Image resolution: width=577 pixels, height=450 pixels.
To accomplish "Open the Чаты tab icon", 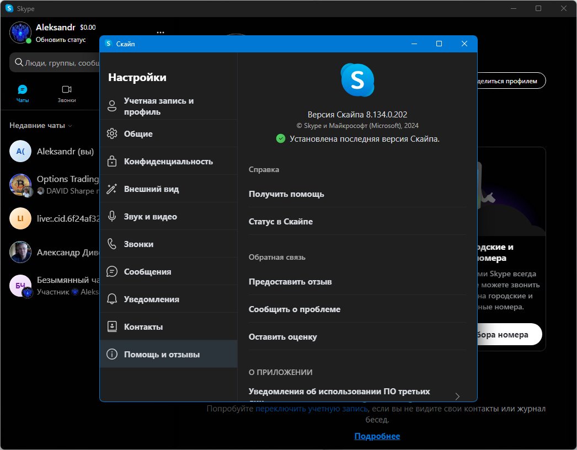I will [23, 89].
